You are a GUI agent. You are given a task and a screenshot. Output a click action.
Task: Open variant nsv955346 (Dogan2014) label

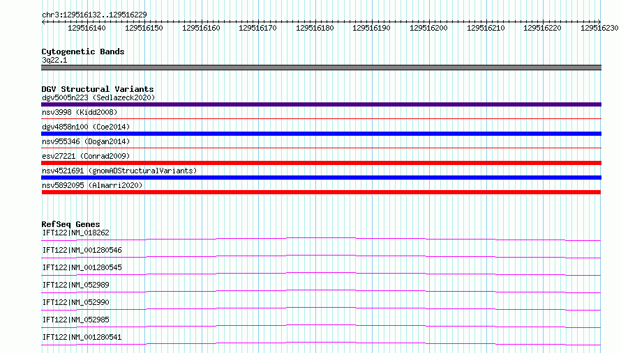click(x=86, y=141)
